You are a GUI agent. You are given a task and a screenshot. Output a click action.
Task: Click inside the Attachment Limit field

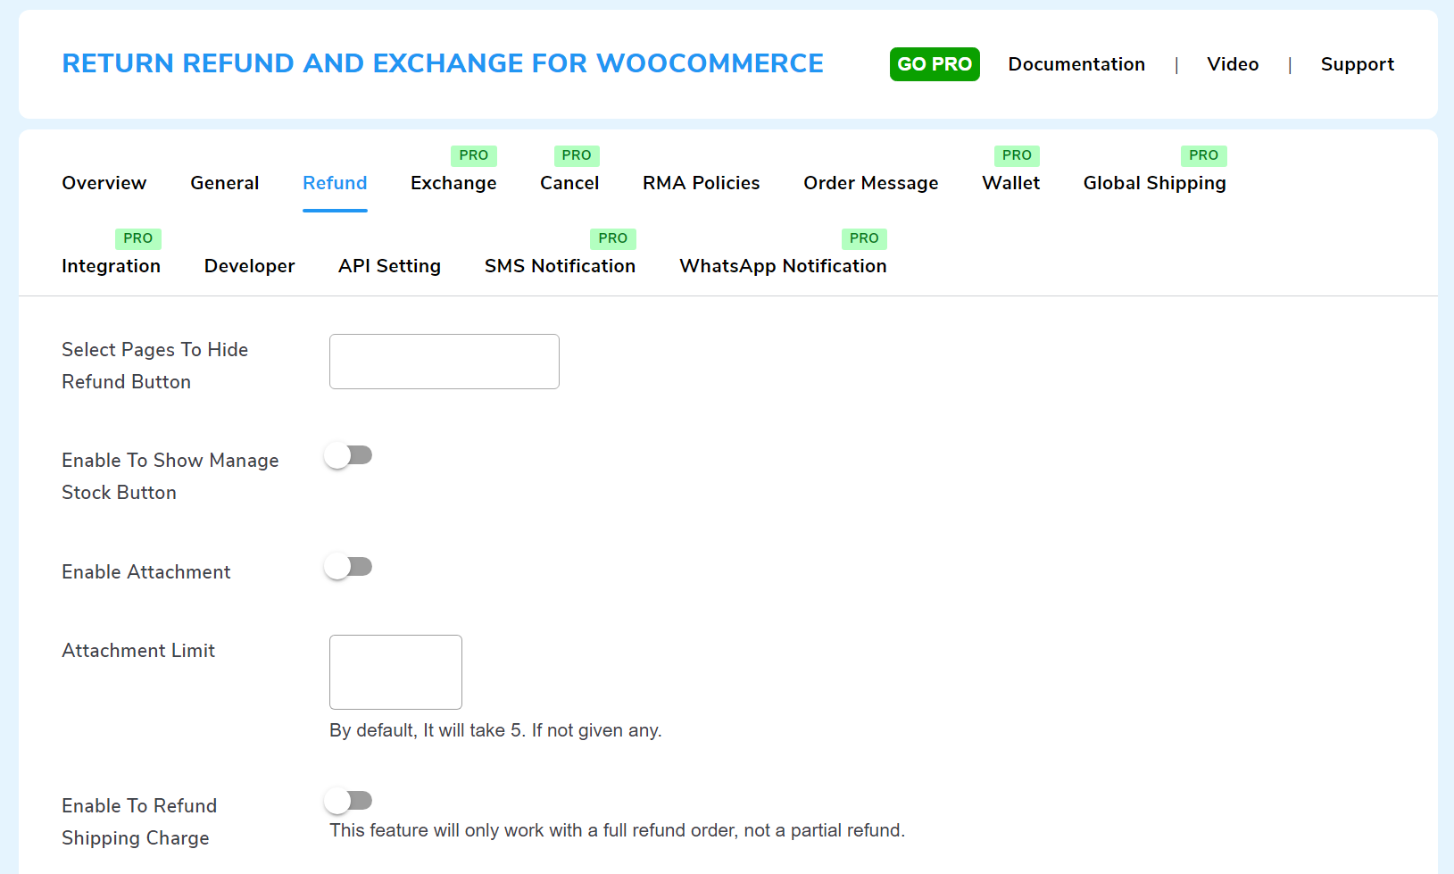pyautogui.click(x=395, y=671)
